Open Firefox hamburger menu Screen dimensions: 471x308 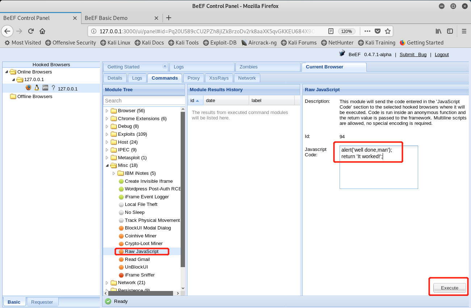pyautogui.click(x=464, y=31)
